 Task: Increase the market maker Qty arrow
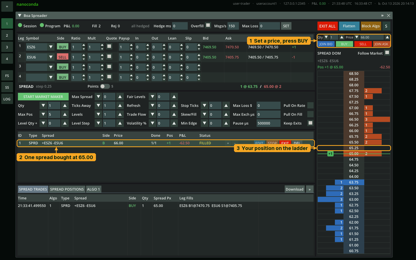(x=65, y=106)
